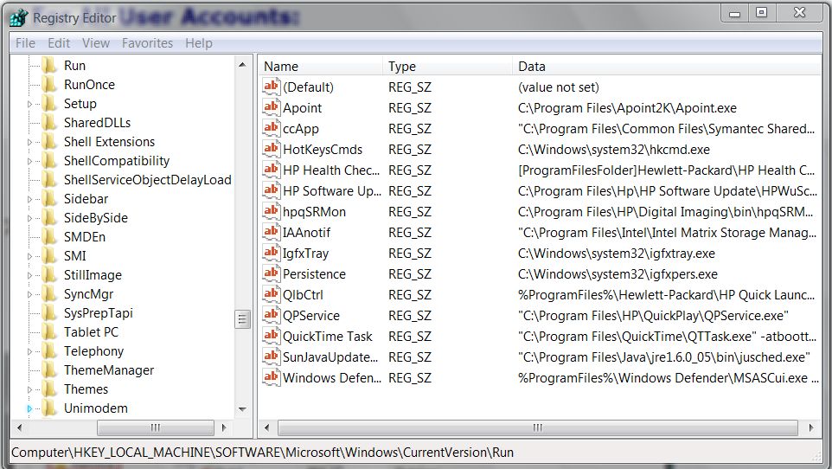The height and width of the screenshot is (469, 832).
Task: Open the Edit menu
Action: [x=59, y=43]
